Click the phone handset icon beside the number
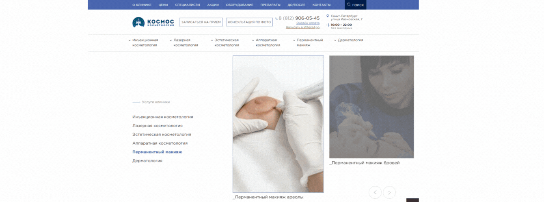The height and width of the screenshot is (202, 544). pos(276,19)
